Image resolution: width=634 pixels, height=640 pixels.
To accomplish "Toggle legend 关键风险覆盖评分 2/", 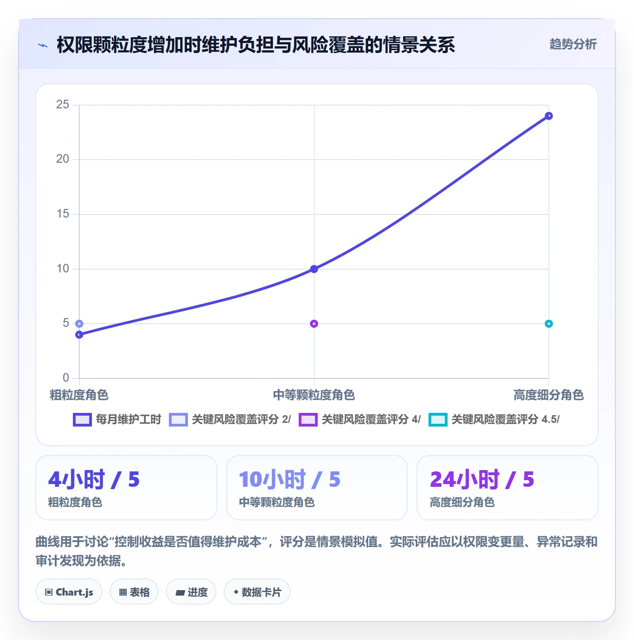I will click(x=230, y=420).
